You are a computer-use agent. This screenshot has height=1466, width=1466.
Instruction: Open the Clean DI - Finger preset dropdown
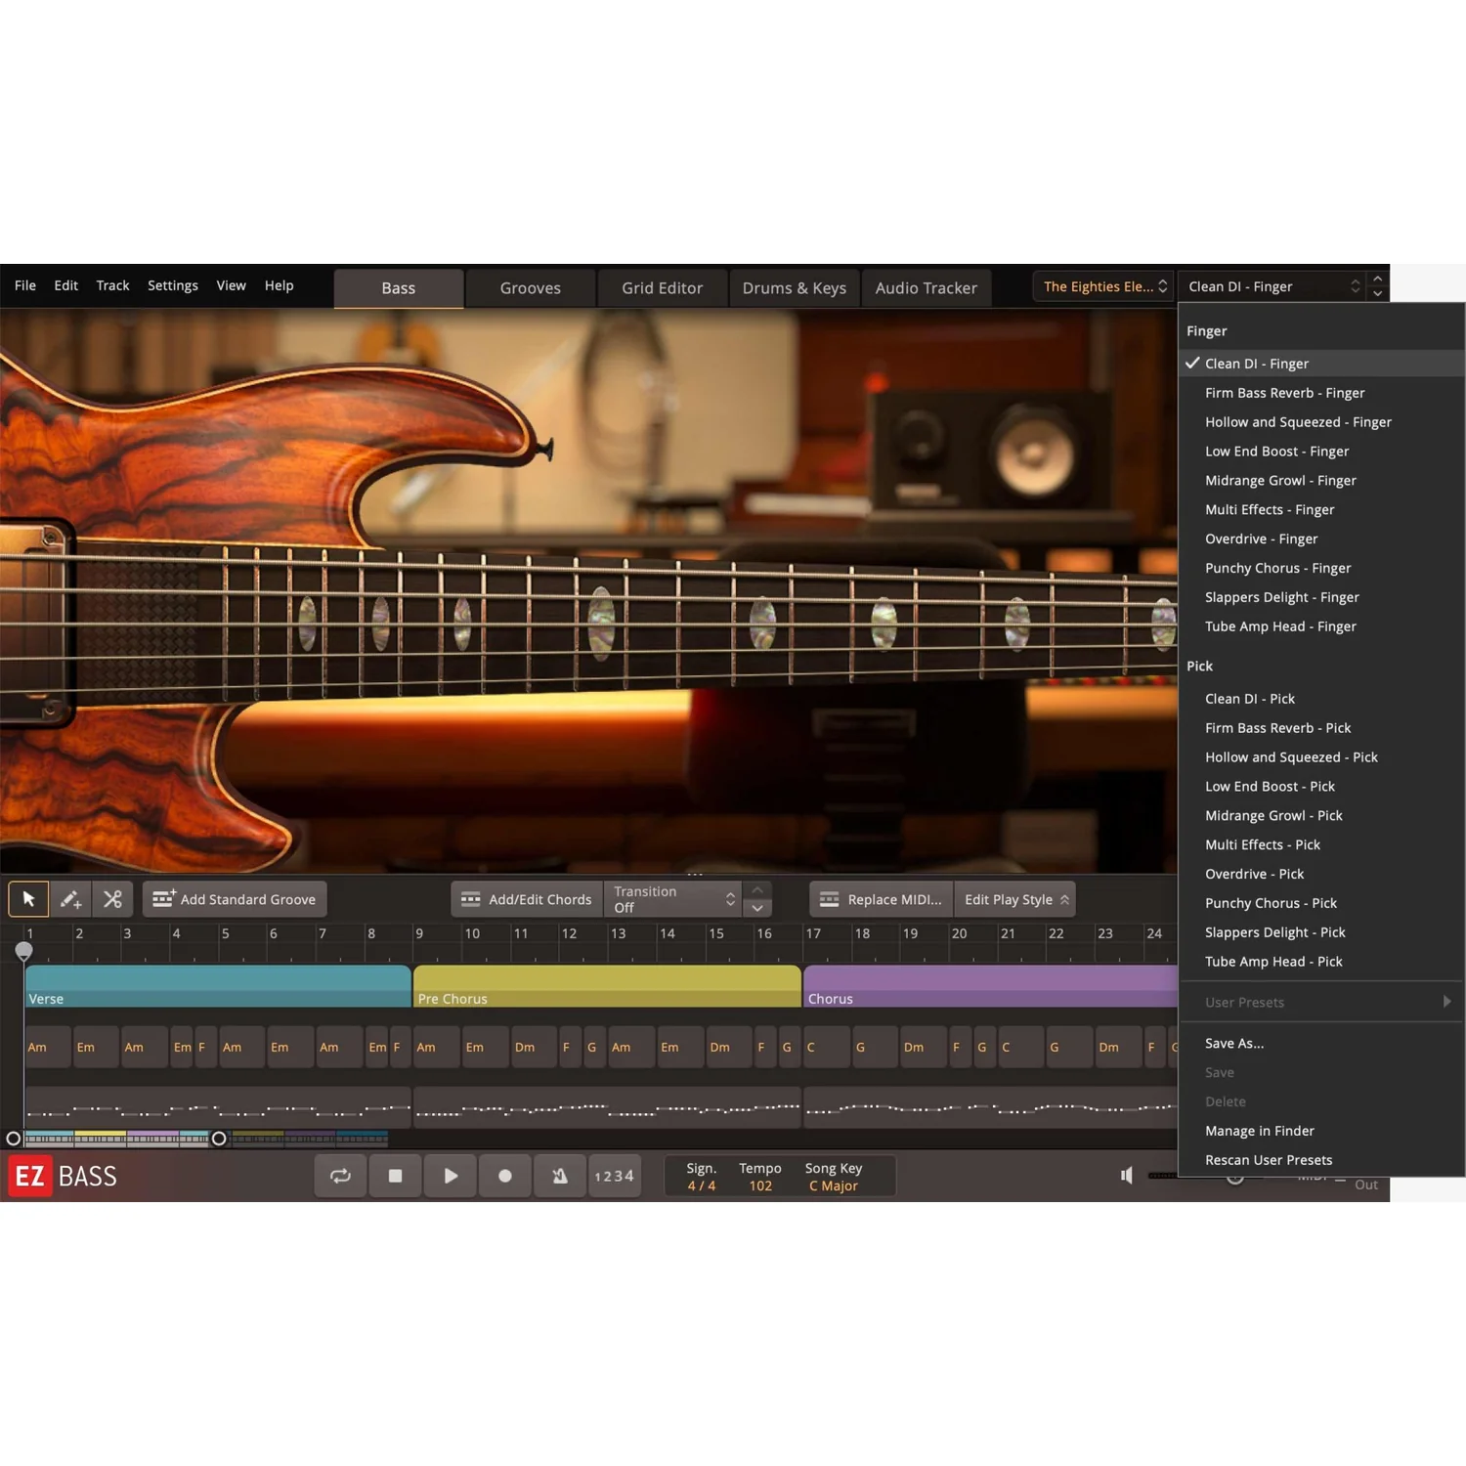tap(1272, 286)
